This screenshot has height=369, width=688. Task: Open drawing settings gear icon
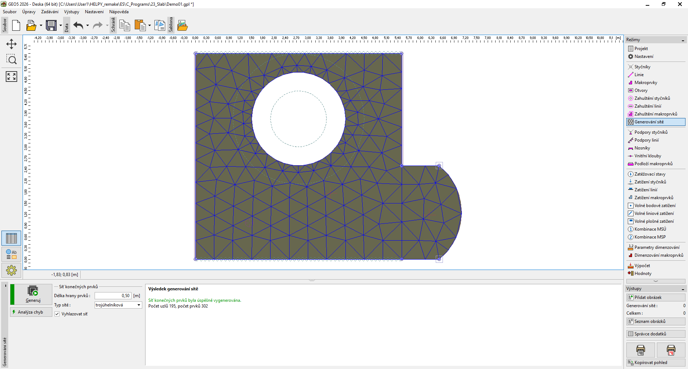(x=11, y=270)
